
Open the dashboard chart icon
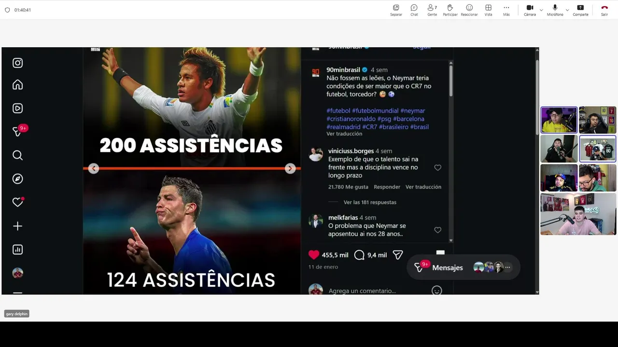pos(18,250)
